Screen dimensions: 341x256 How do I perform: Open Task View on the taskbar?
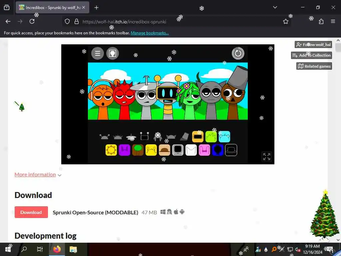click(x=40, y=249)
